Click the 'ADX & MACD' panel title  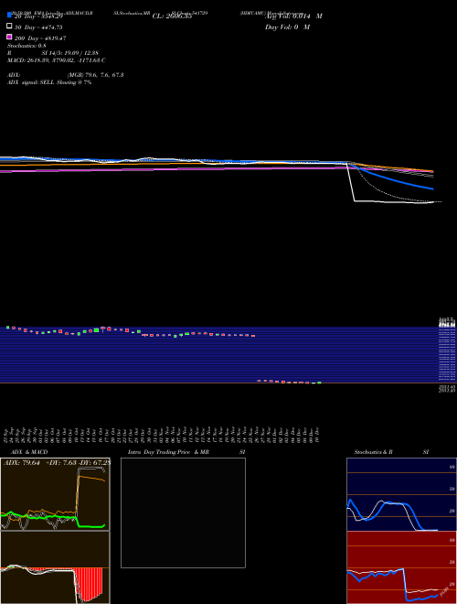[x=29, y=452]
